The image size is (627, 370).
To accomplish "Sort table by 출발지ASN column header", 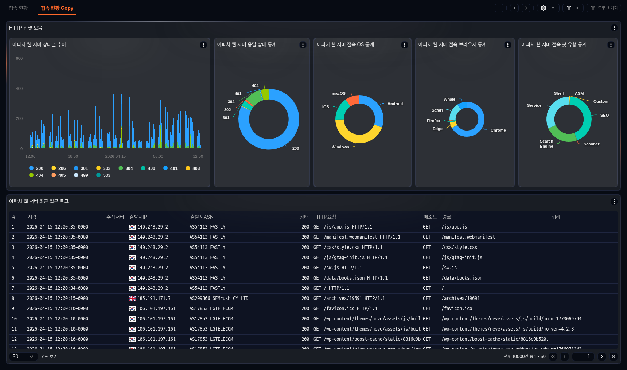I will pyautogui.click(x=202, y=217).
